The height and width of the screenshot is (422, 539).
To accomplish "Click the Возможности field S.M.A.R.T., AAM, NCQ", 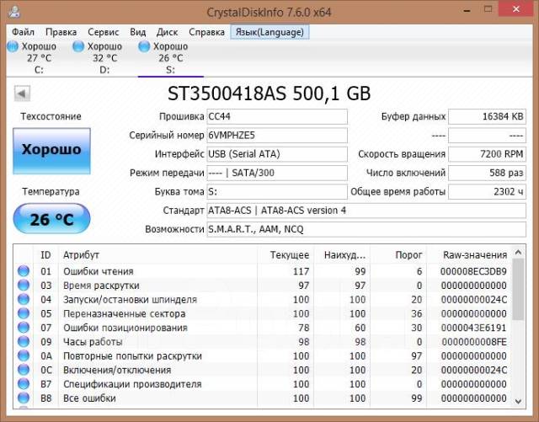I will [366, 229].
